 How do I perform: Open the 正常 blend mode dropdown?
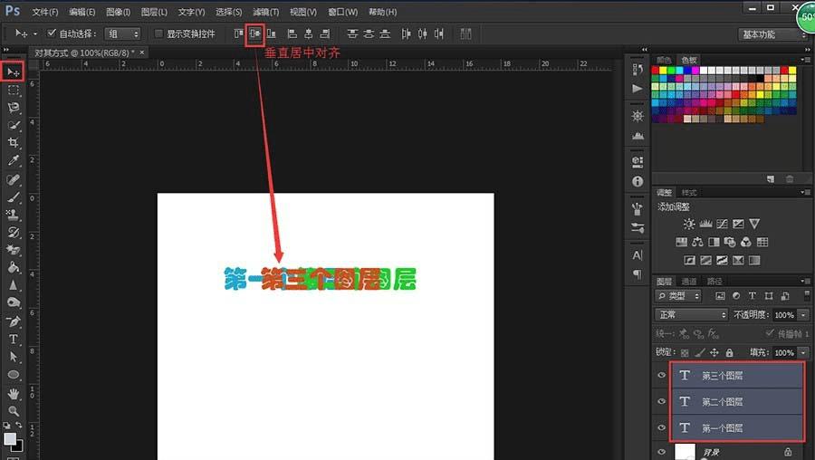[691, 315]
